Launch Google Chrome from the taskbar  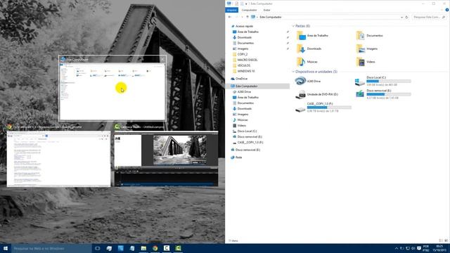(x=155, y=248)
